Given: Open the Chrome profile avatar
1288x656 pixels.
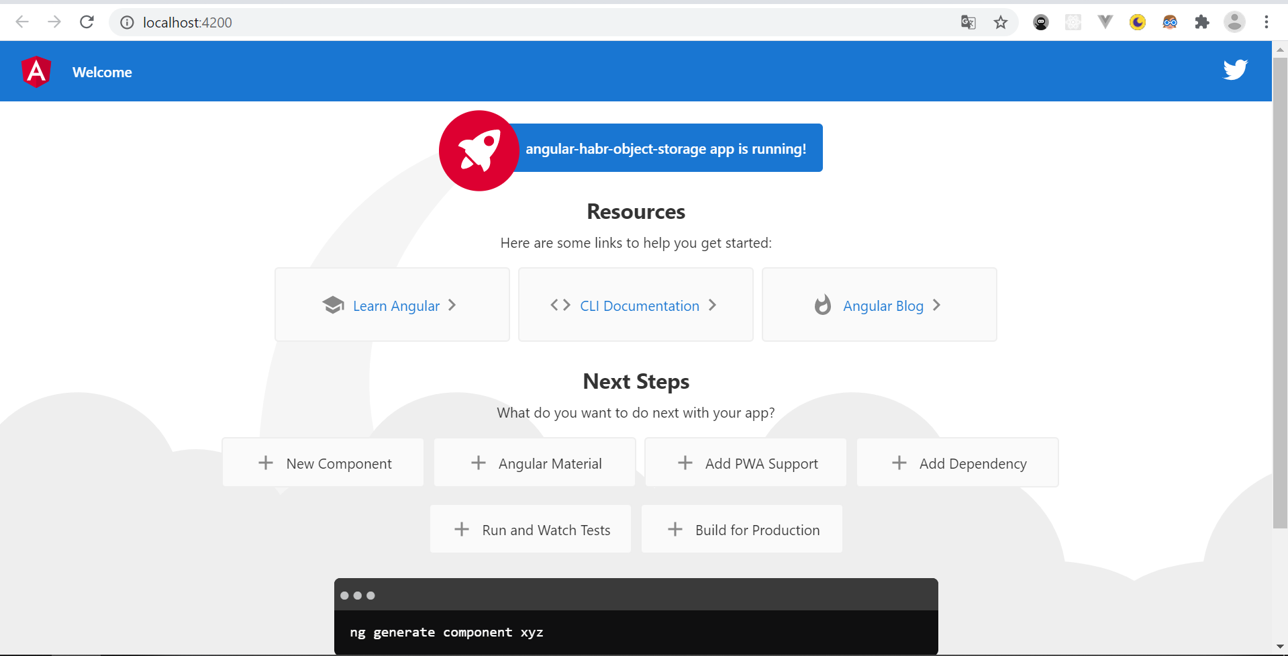Looking at the screenshot, I should coord(1234,22).
